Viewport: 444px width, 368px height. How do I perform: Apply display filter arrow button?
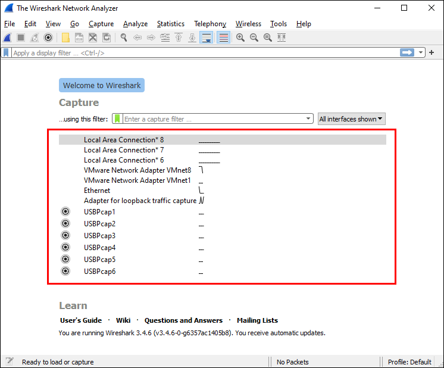click(x=407, y=52)
